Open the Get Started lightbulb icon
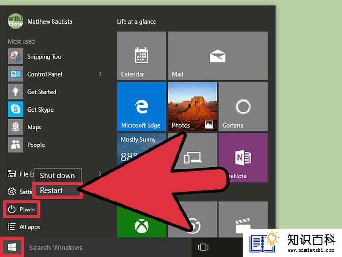This screenshot has width=342, height=257. pos(16,92)
